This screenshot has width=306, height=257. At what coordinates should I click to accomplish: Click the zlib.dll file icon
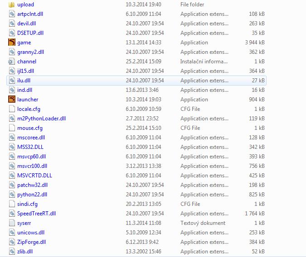click(12, 252)
